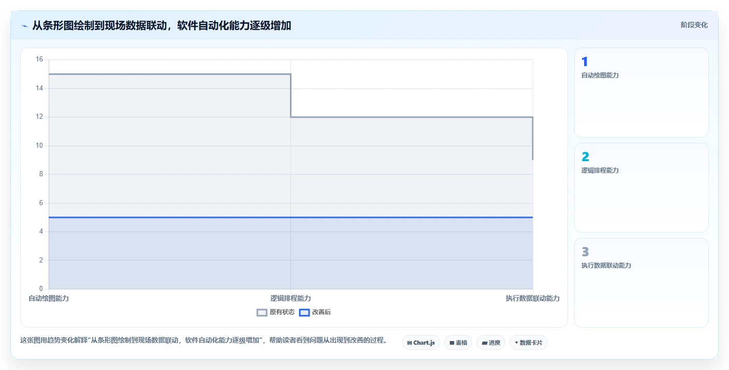Screen dimensions: 729x370
Task: Toggle the 改善后 legend item
Action: 315,312
